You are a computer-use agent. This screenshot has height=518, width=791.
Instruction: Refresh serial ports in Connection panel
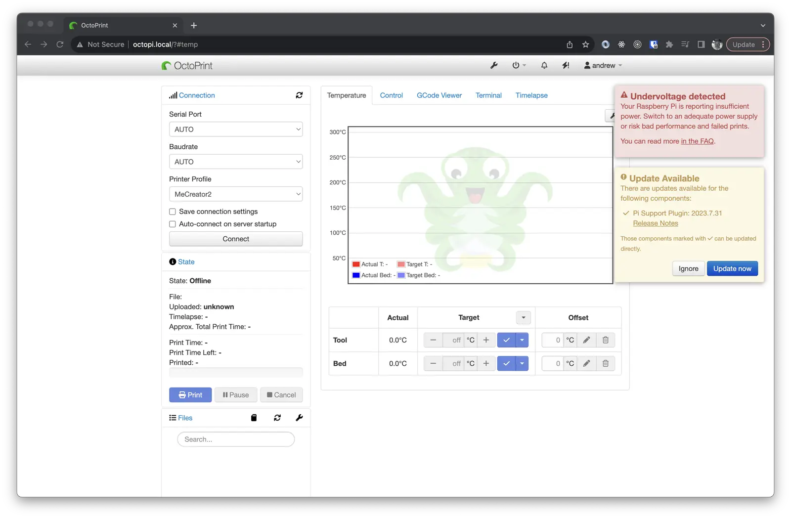point(299,95)
